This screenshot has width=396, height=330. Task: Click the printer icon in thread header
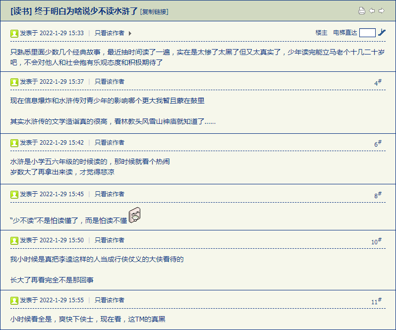click(362, 11)
